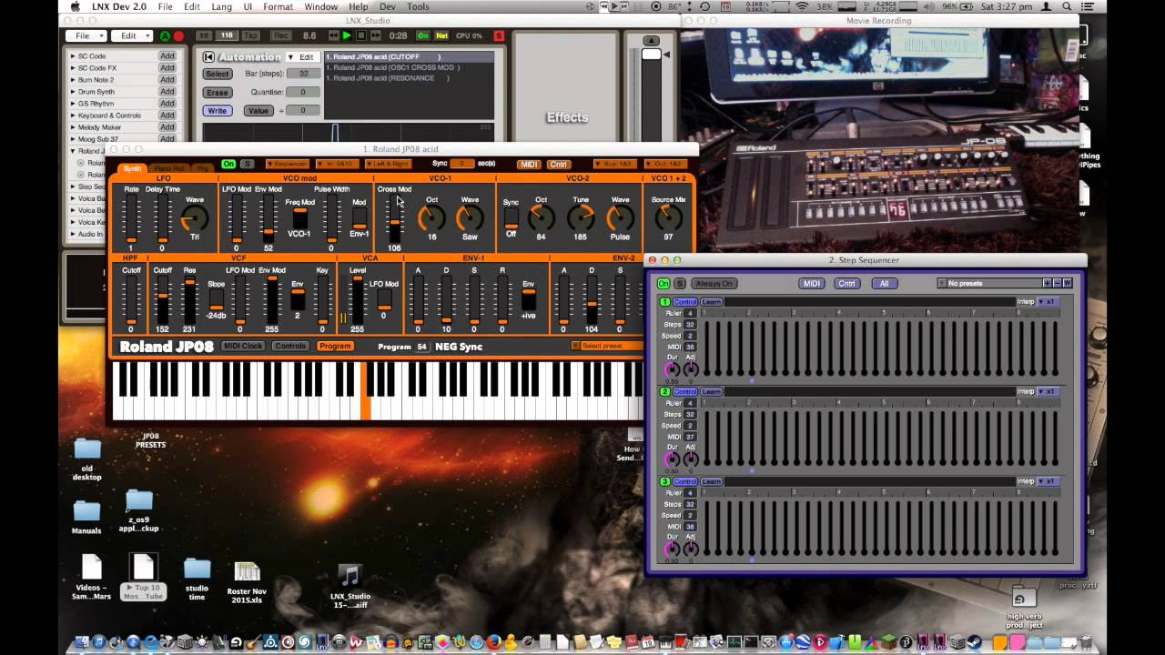Image resolution: width=1165 pixels, height=655 pixels.
Task: Click the green A button in LNX Studio toolbar
Action: [x=165, y=36]
